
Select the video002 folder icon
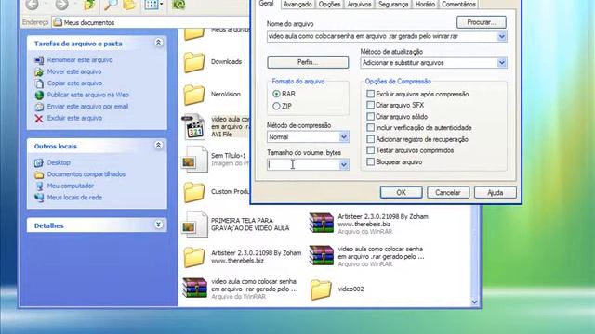click(x=321, y=289)
